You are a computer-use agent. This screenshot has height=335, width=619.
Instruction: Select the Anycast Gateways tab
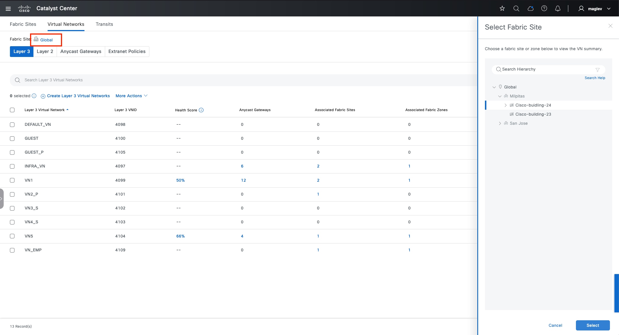[81, 51]
